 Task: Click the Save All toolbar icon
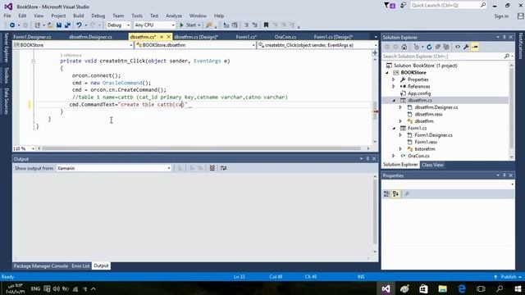click(67, 25)
